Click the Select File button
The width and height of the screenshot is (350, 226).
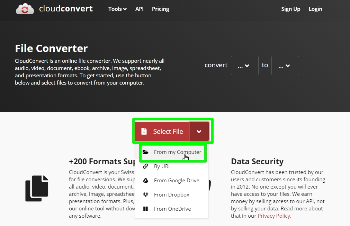pos(162,131)
